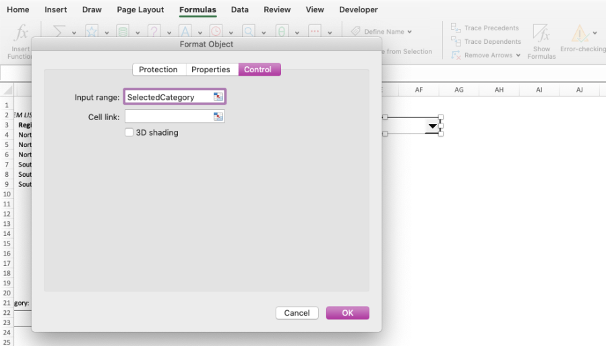Screen dimensions: 606x346
Task: Open the Date & Time clock icon
Action: (x=216, y=31)
